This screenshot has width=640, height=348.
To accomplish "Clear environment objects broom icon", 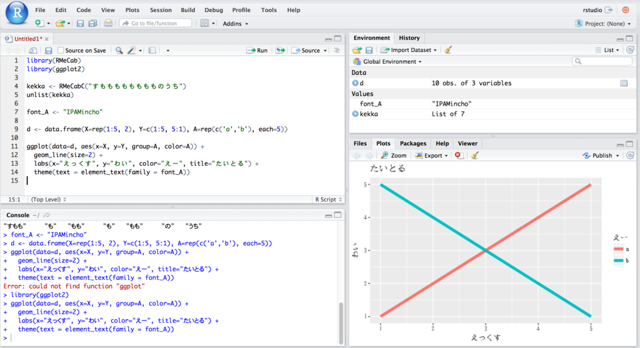I will pyautogui.click(x=448, y=50).
